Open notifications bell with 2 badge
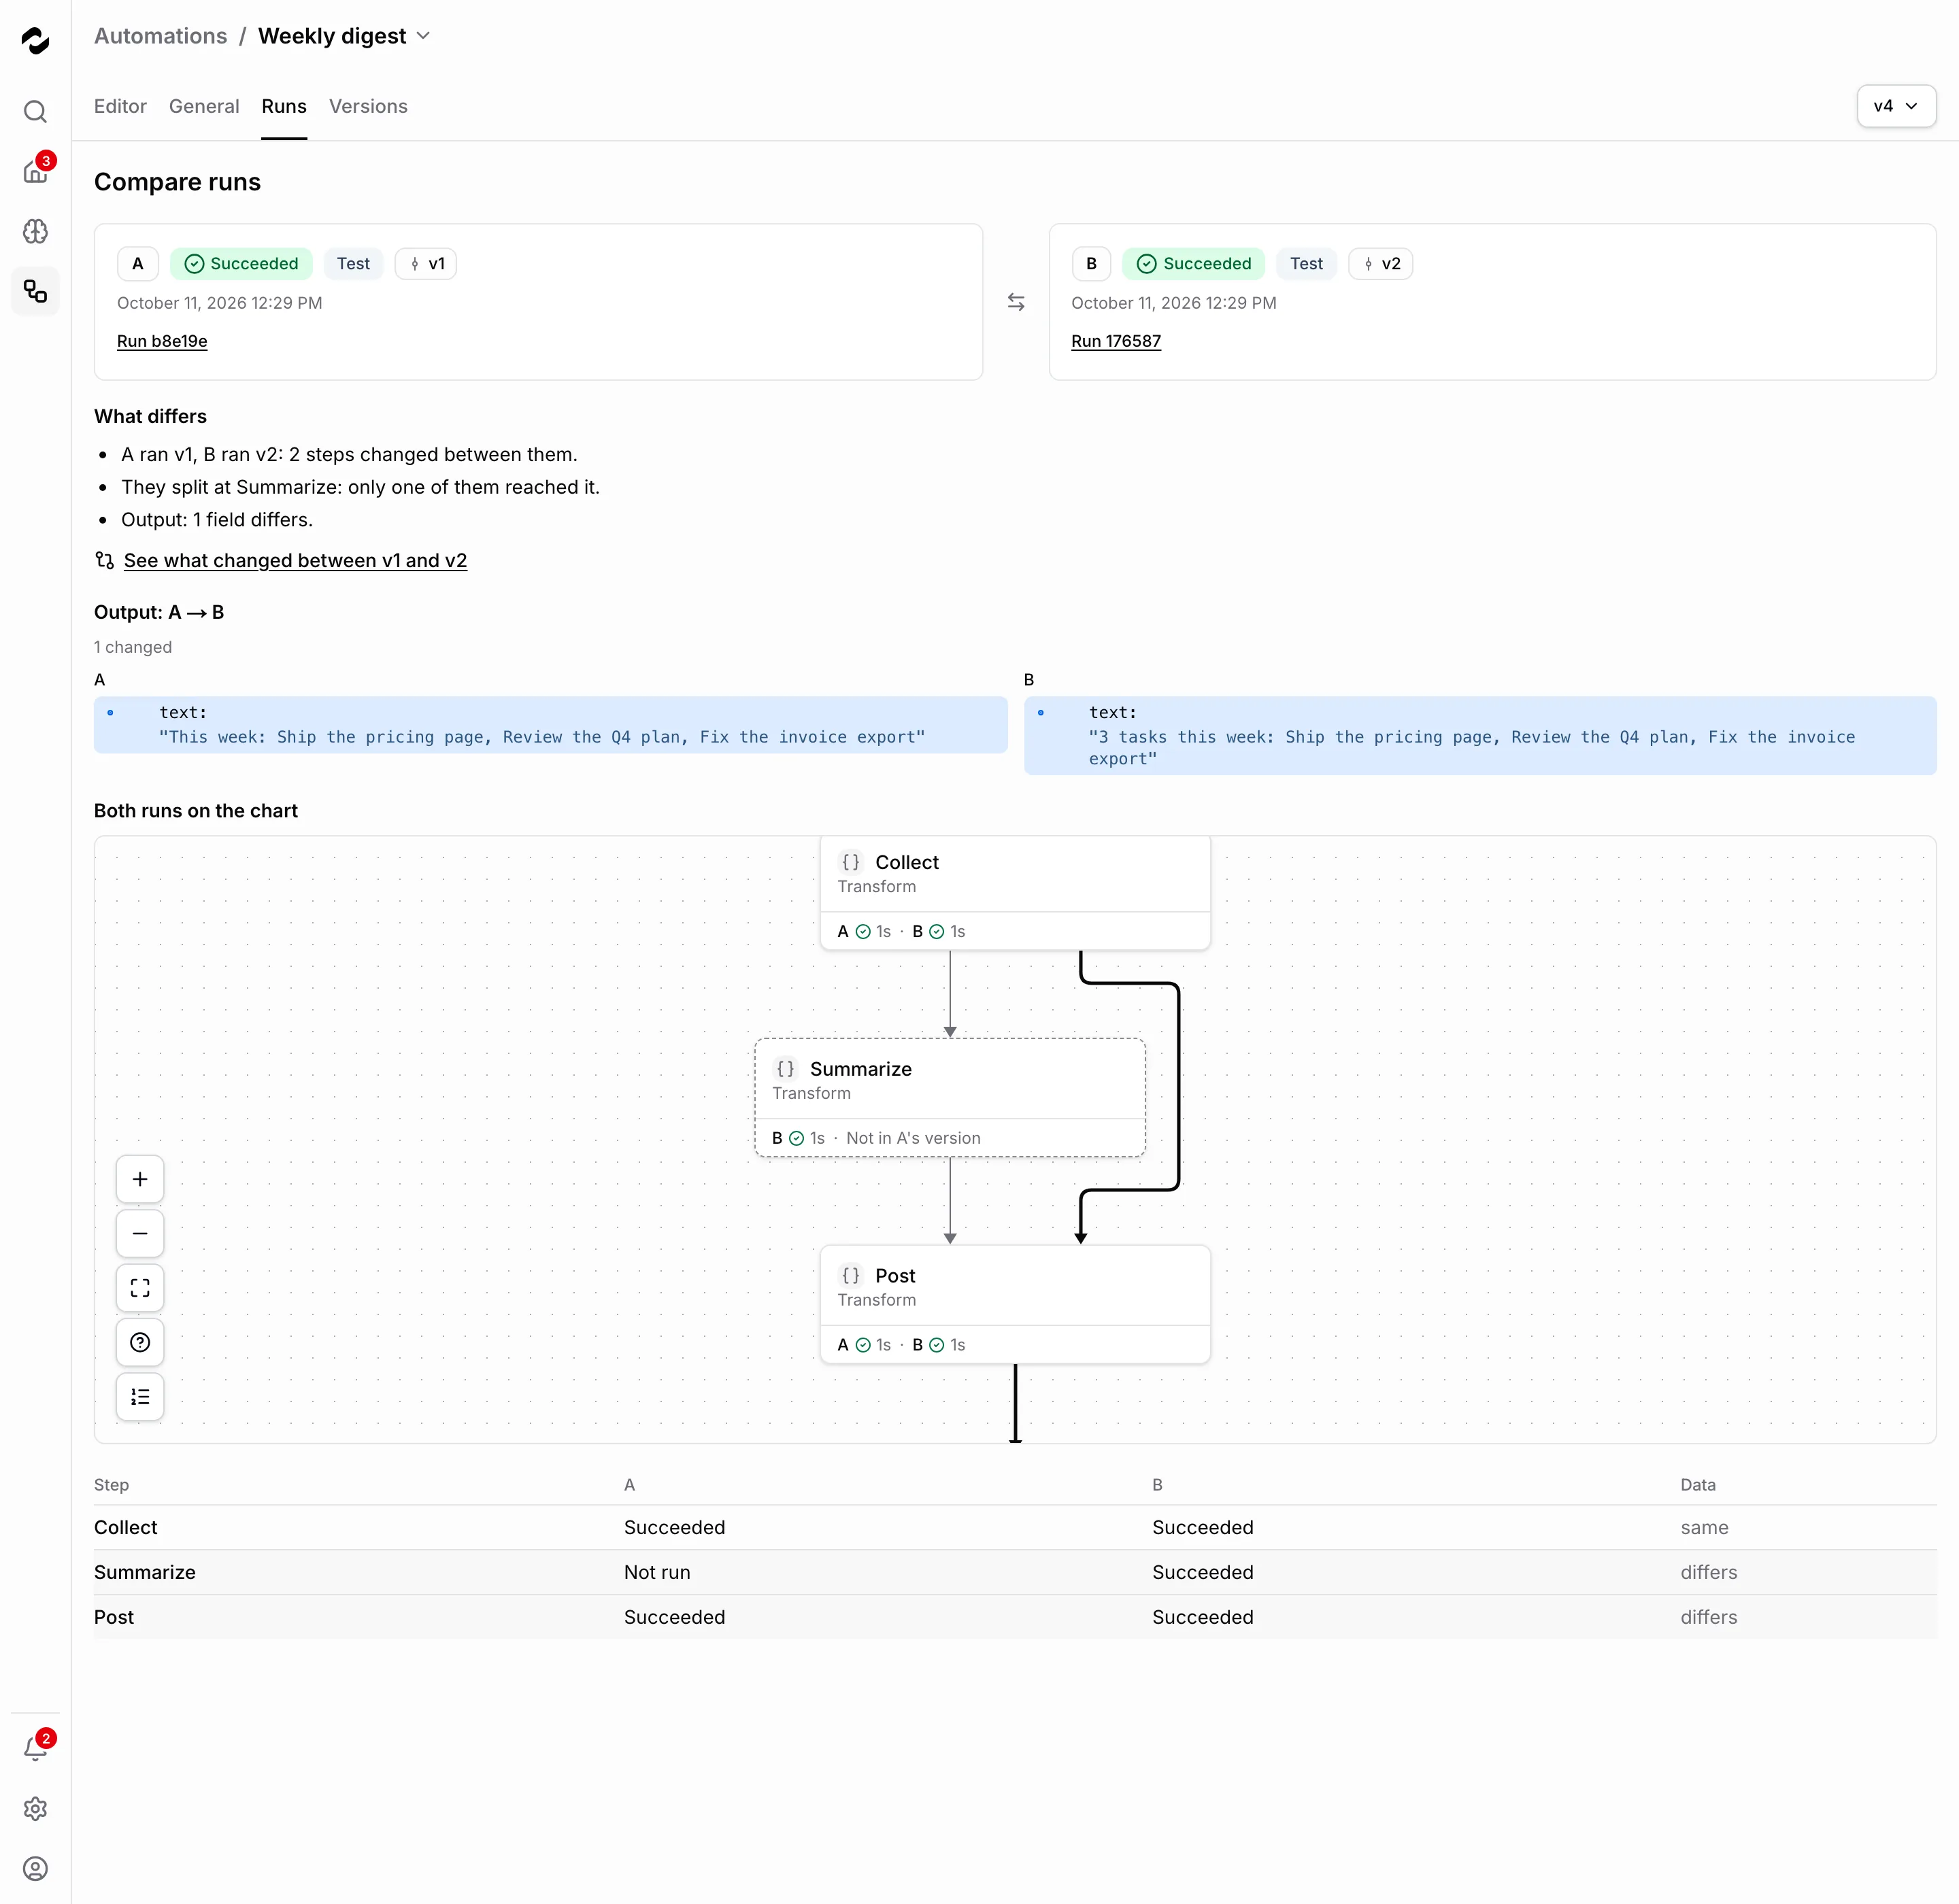This screenshot has width=1959, height=1904. point(35,1748)
